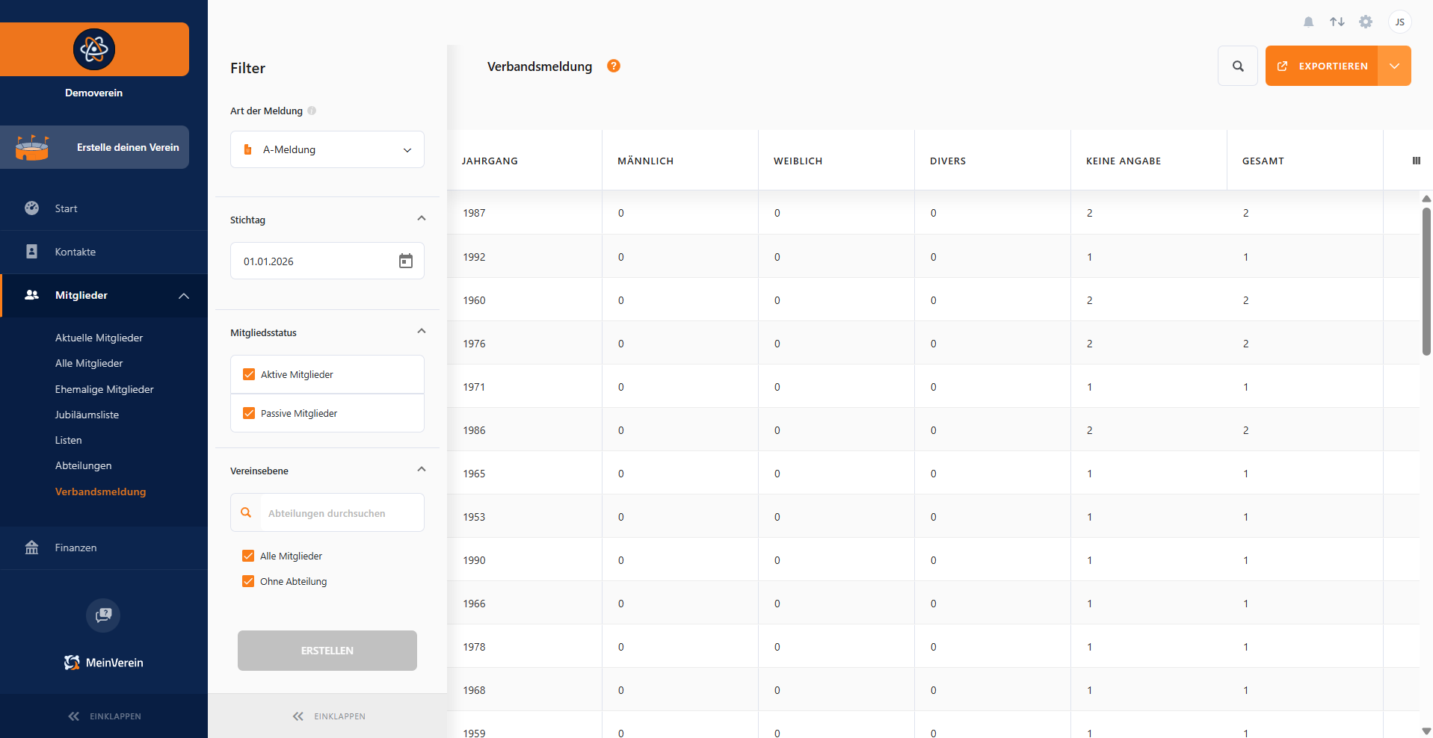
Task: Open Abteilungen in the sidebar
Action: point(83,465)
